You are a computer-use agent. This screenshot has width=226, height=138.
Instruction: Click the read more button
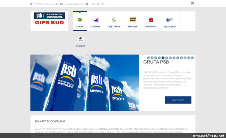click(x=178, y=100)
